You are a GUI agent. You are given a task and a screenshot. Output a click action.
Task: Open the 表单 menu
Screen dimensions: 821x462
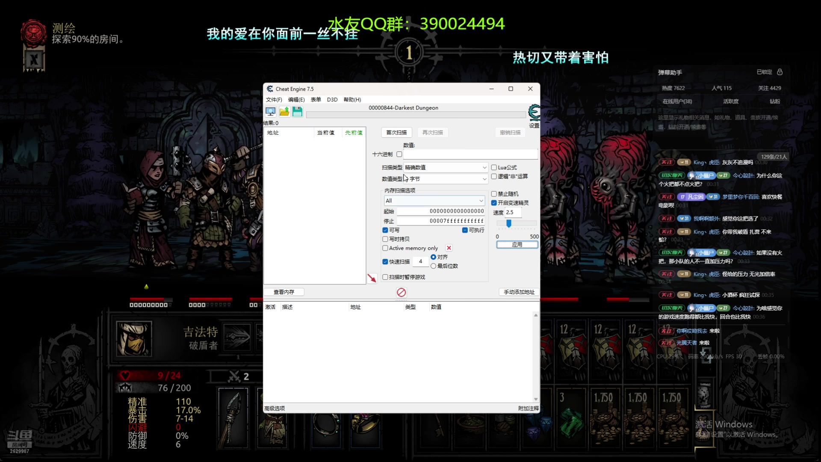click(316, 100)
